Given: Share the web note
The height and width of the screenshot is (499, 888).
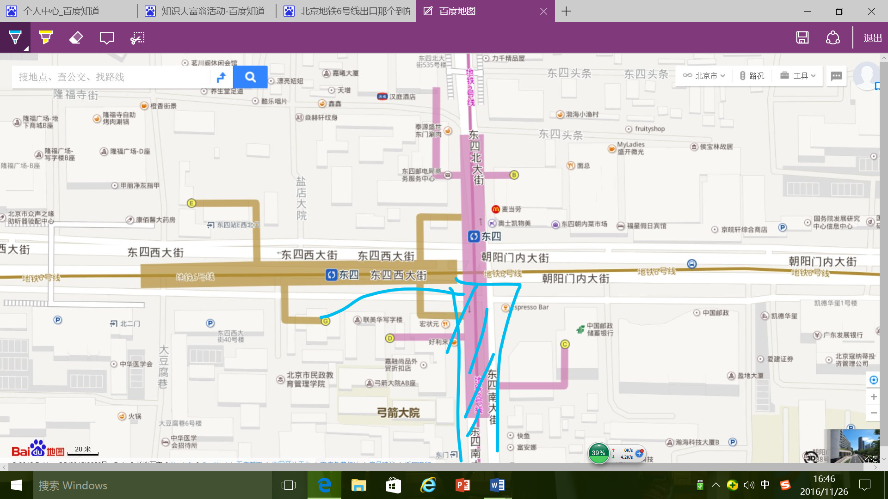Looking at the screenshot, I should tap(833, 37).
